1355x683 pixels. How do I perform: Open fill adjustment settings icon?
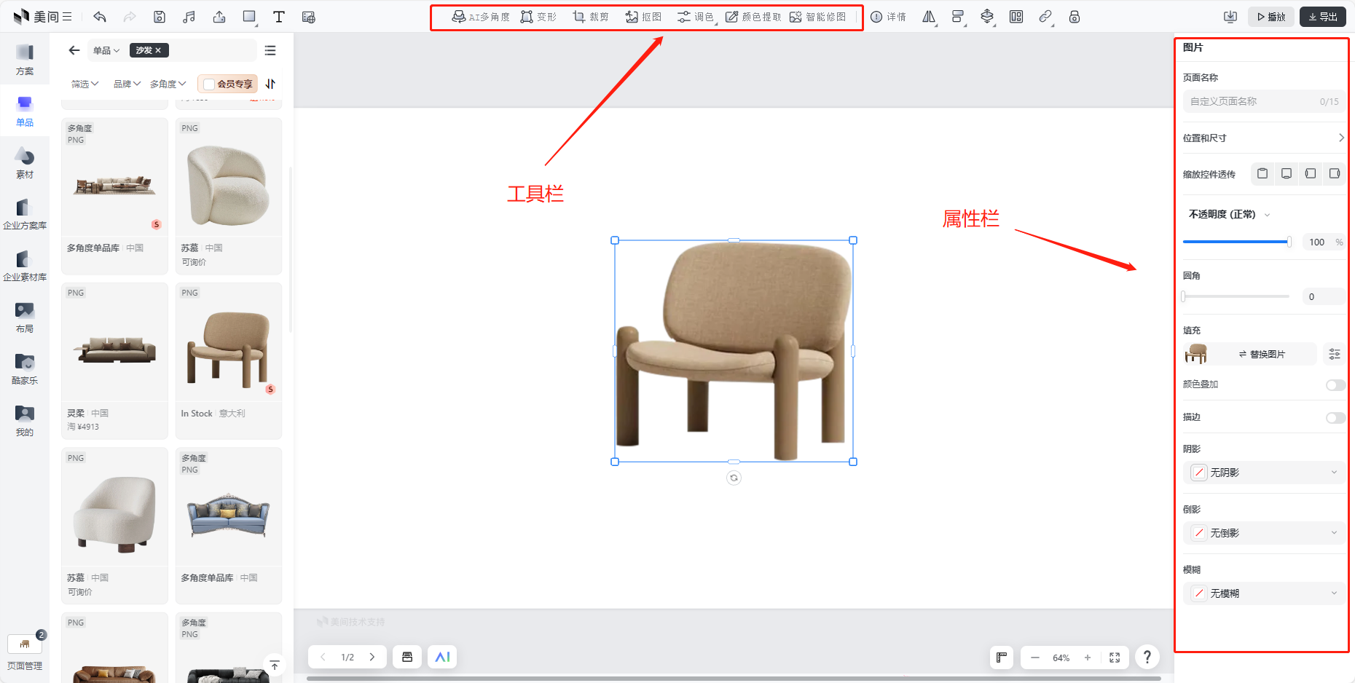(x=1334, y=354)
